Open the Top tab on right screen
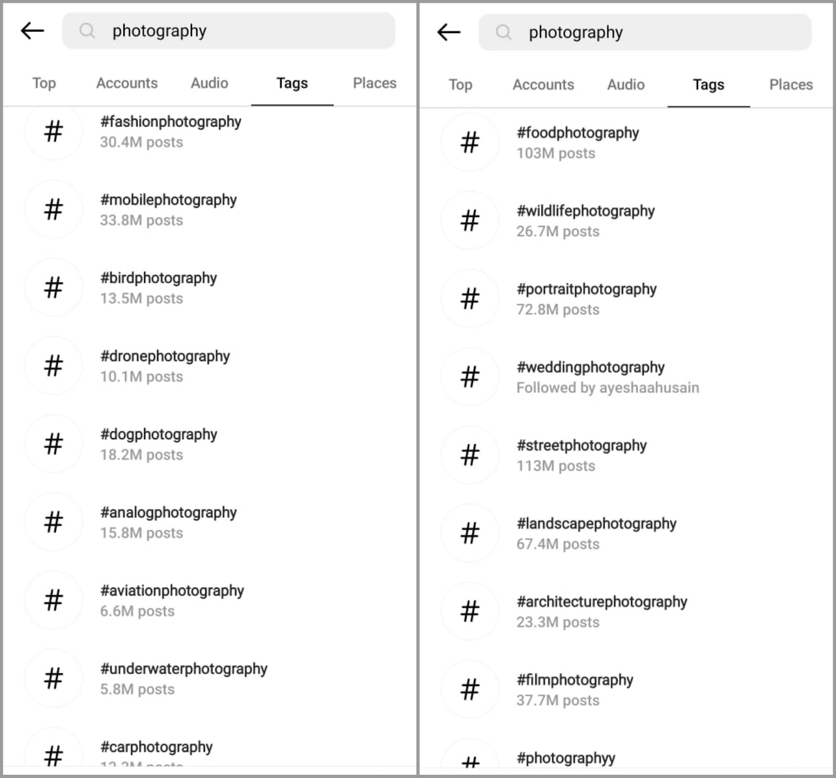 460,85
